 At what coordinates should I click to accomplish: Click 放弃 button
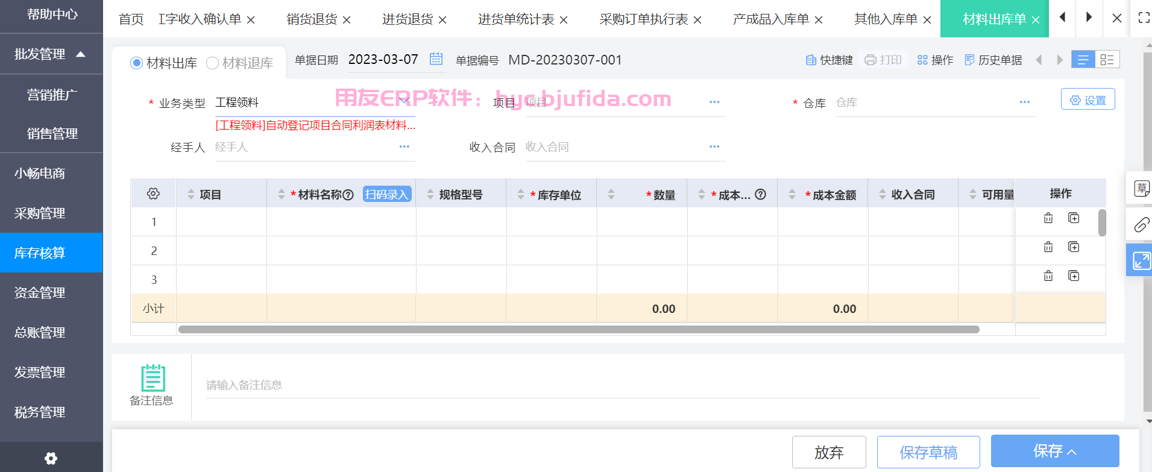829,452
